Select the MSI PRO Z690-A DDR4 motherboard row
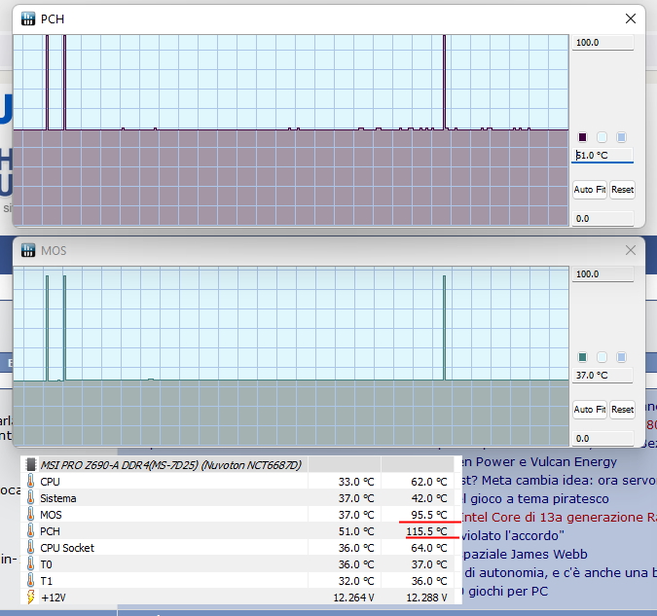657x616 pixels. click(238, 465)
